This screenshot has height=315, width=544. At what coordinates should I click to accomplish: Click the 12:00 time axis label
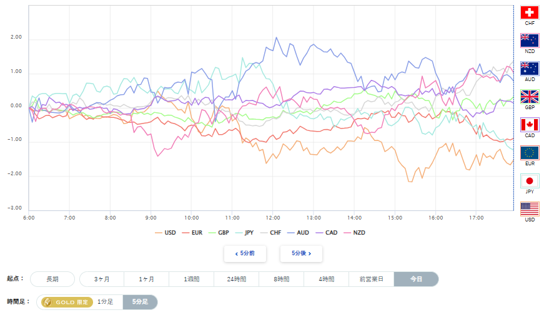coord(273,218)
